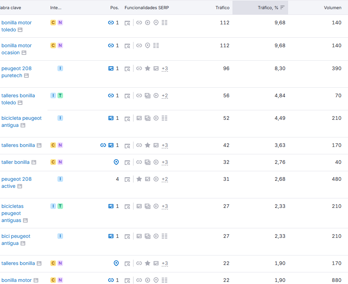View SERP snapshot for peugeot 208 active
The height and width of the screenshot is (284, 348).
[127, 179]
